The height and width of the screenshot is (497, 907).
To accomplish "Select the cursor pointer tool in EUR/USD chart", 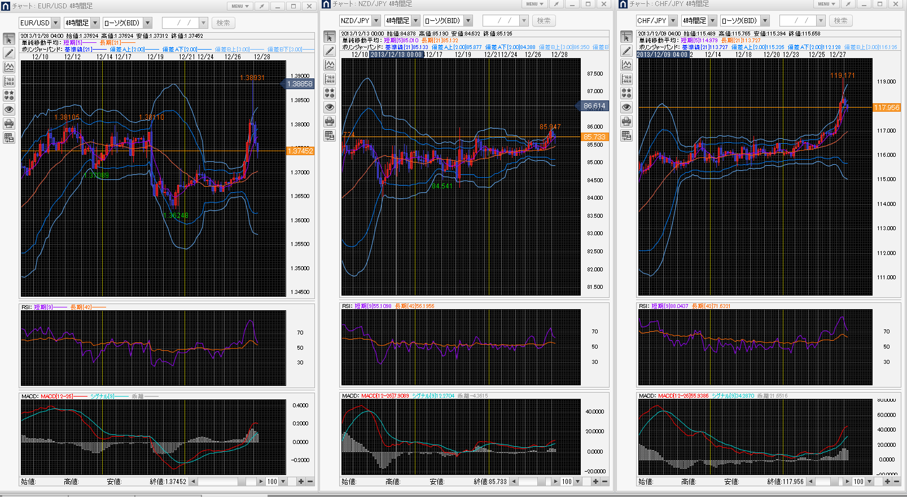I will pyautogui.click(x=9, y=39).
